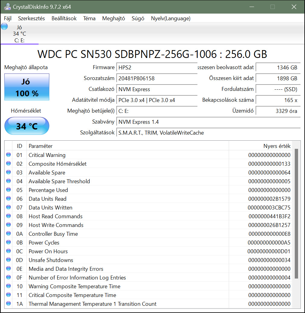Open the Nyelv(Language) menu
The image size is (305, 313).
(x=171, y=18)
